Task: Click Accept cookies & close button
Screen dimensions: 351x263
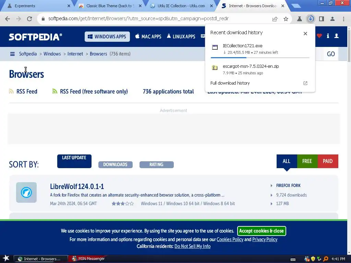Action: 262,231
